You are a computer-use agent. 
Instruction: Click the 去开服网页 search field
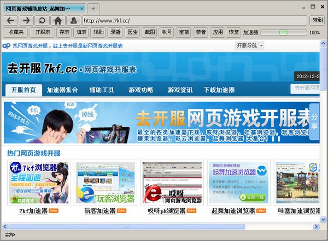pyautogui.click(x=305, y=89)
